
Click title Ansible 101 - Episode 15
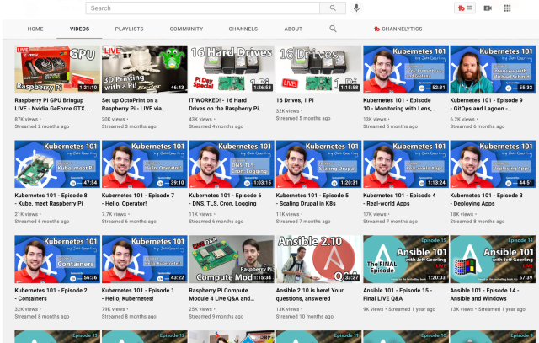[x=398, y=294]
